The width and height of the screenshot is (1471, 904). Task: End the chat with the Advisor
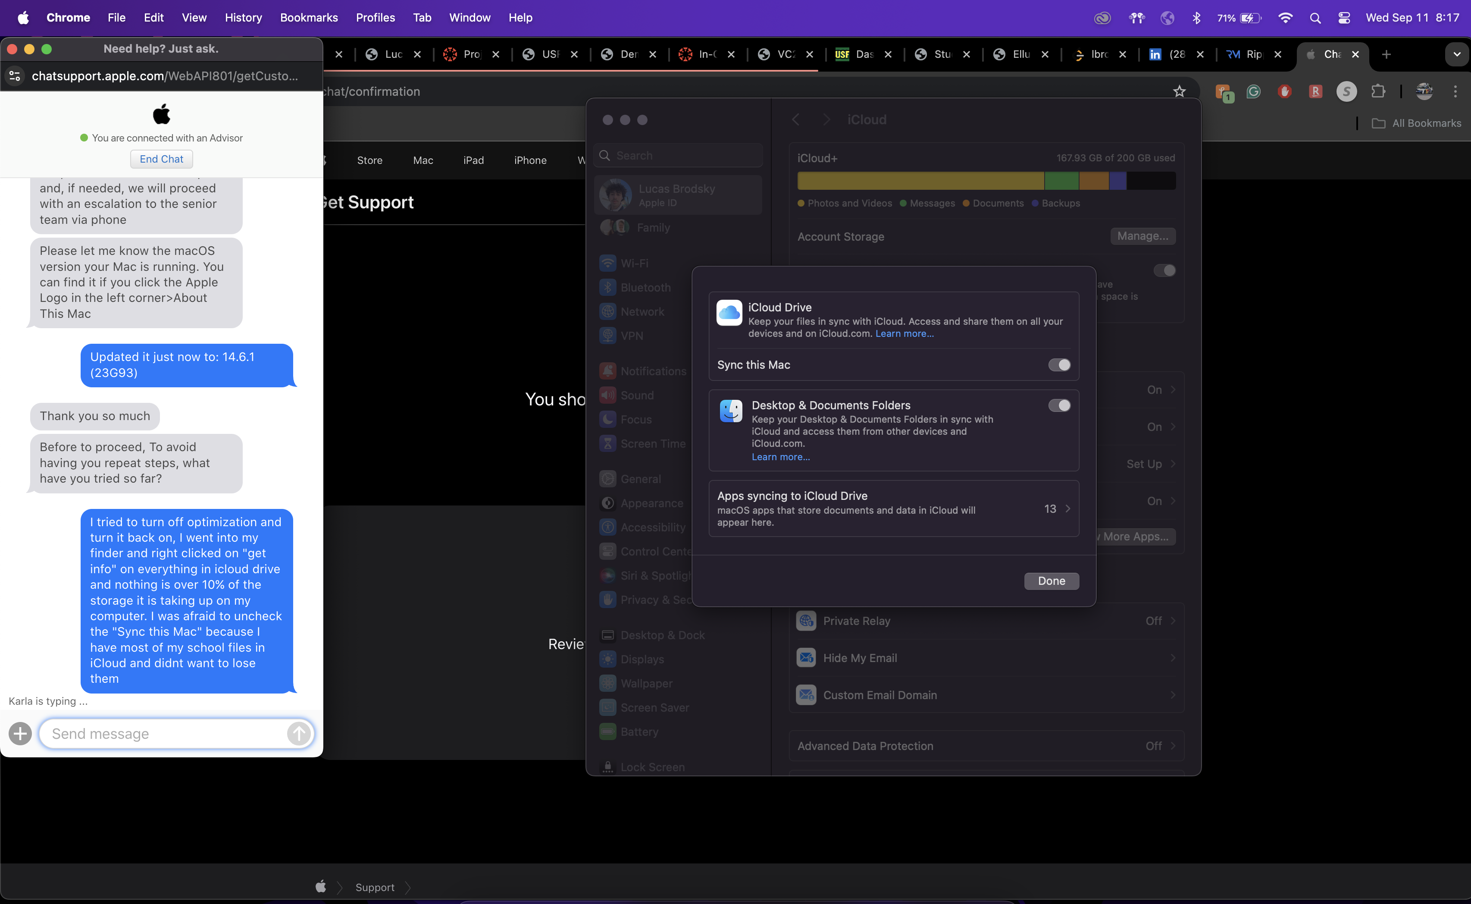click(161, 159)
